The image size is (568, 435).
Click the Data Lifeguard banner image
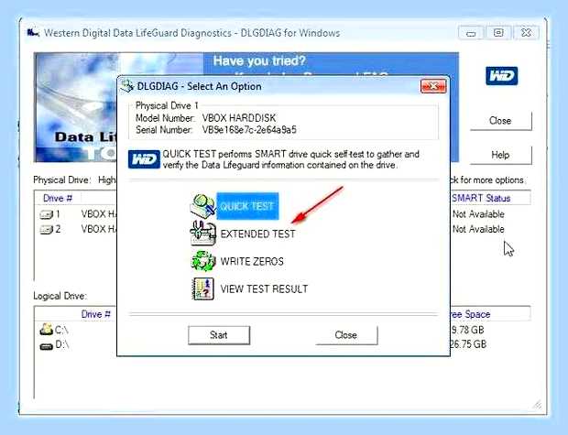tap(75, 107)
